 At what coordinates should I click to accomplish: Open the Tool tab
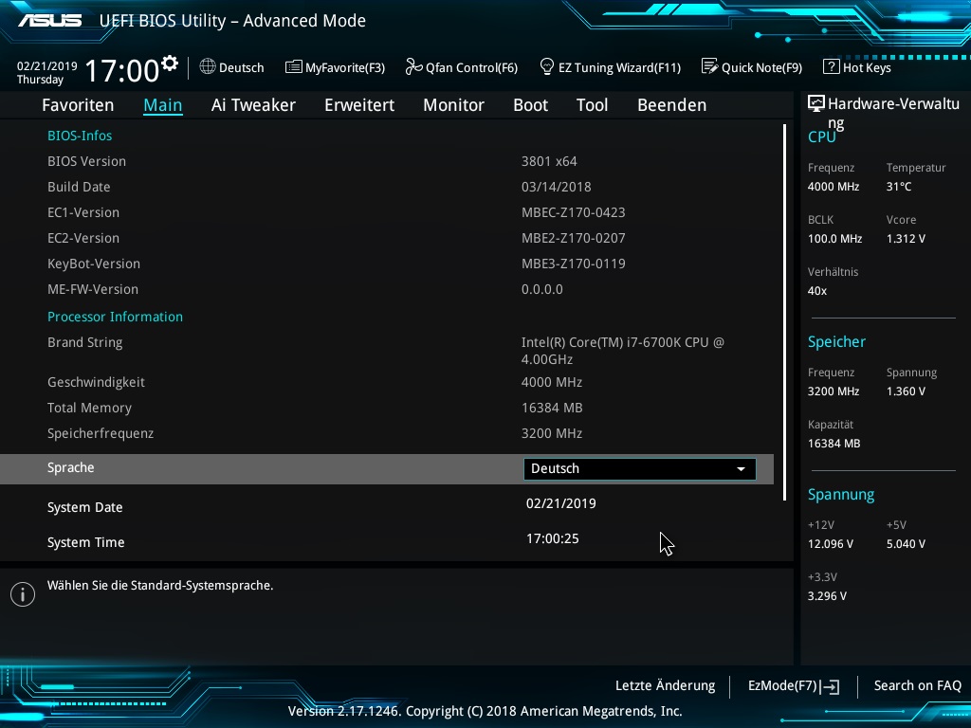click(592, 105)
